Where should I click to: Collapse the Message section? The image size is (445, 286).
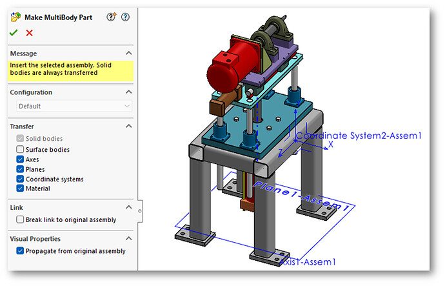[x=128, y=53]
